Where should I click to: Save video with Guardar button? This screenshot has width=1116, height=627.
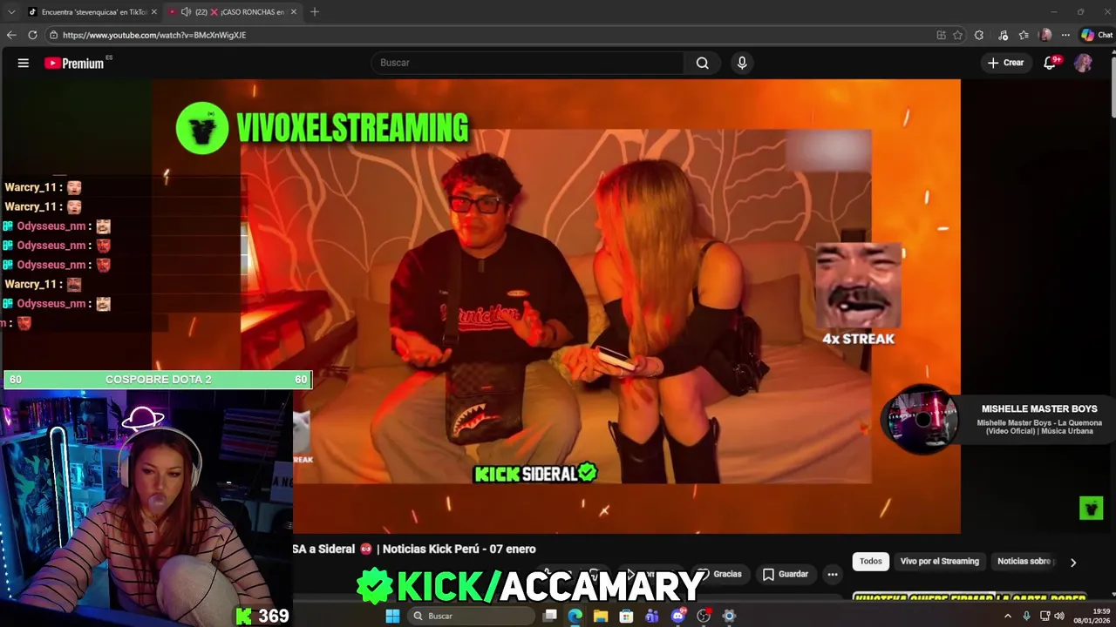(785, 574)
